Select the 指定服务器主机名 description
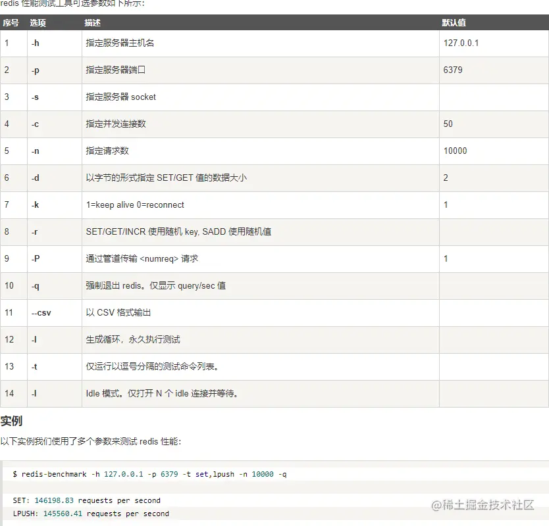This screenshot has height=526, width=549. 120,43
